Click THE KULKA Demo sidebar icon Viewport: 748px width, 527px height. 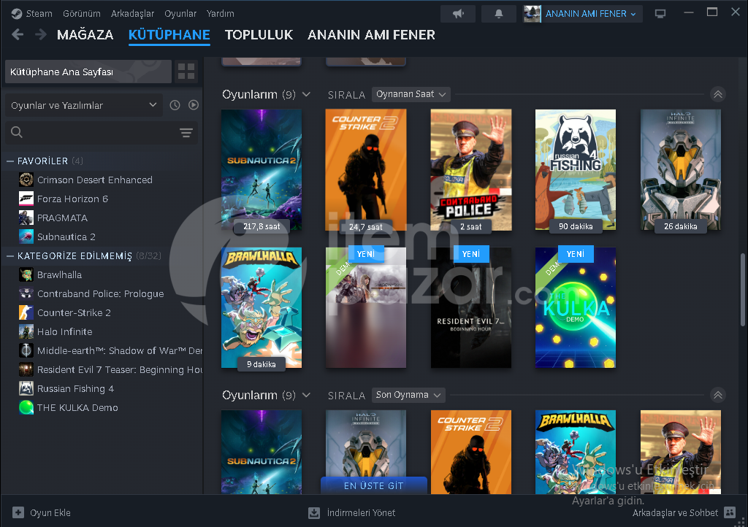pos(26,407)
